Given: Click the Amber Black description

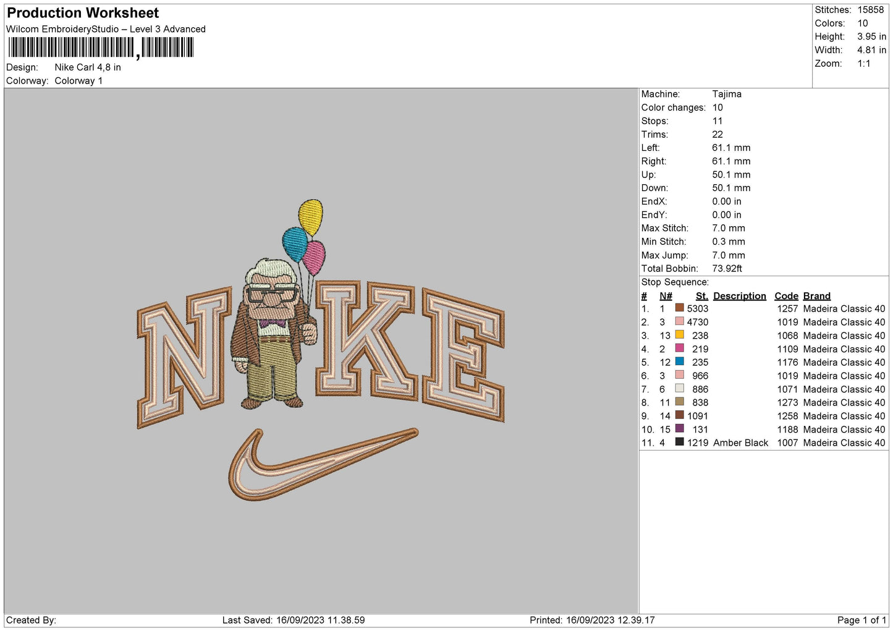Looking at the screenshot, I should point(740,443).
